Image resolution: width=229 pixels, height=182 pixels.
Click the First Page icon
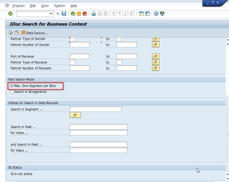point(115,14)
